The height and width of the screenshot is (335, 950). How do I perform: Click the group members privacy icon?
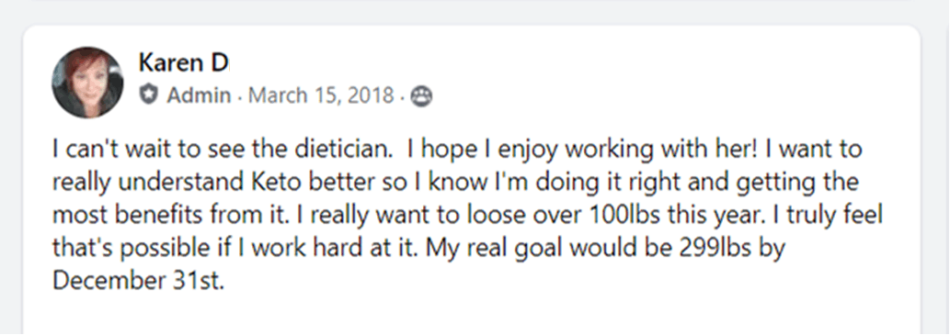[422, 95]
